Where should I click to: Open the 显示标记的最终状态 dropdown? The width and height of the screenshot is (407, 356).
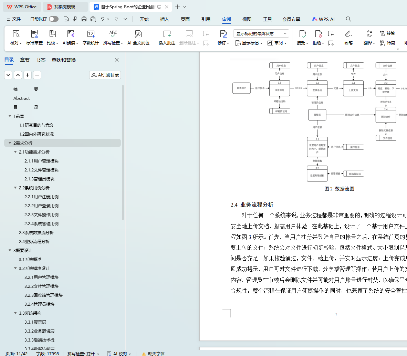(261, 33)
